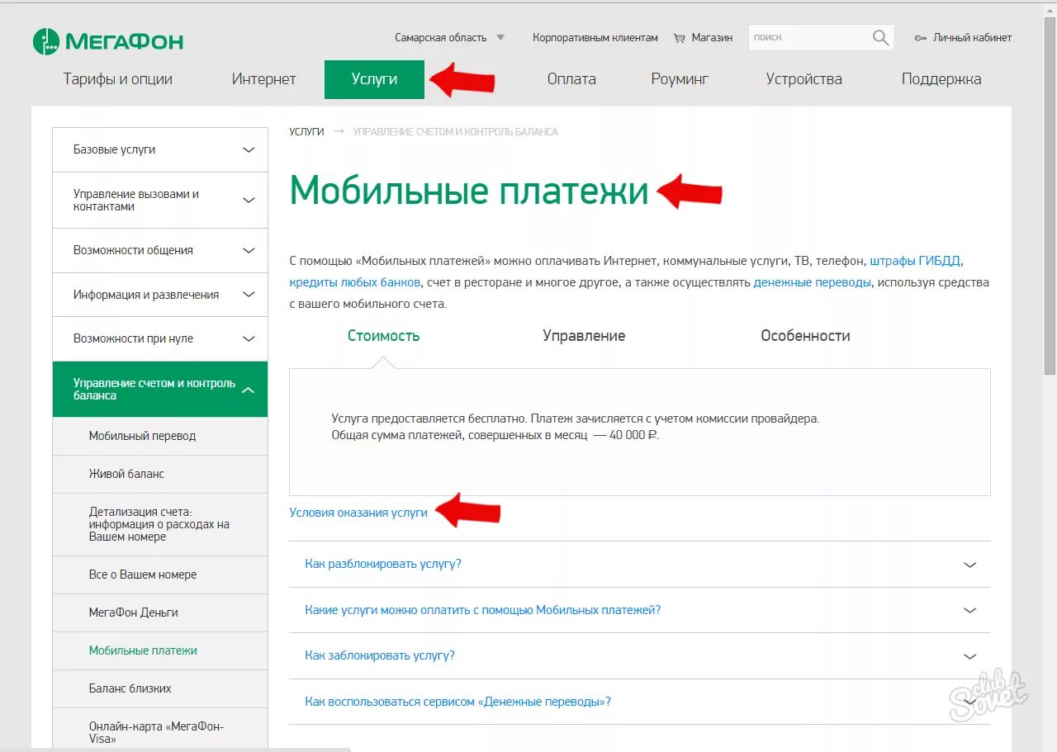Viewport: 1057px width, 752px height.
Task: Click the shopping cart icon beside Магазин
Action: click(680, 38)
